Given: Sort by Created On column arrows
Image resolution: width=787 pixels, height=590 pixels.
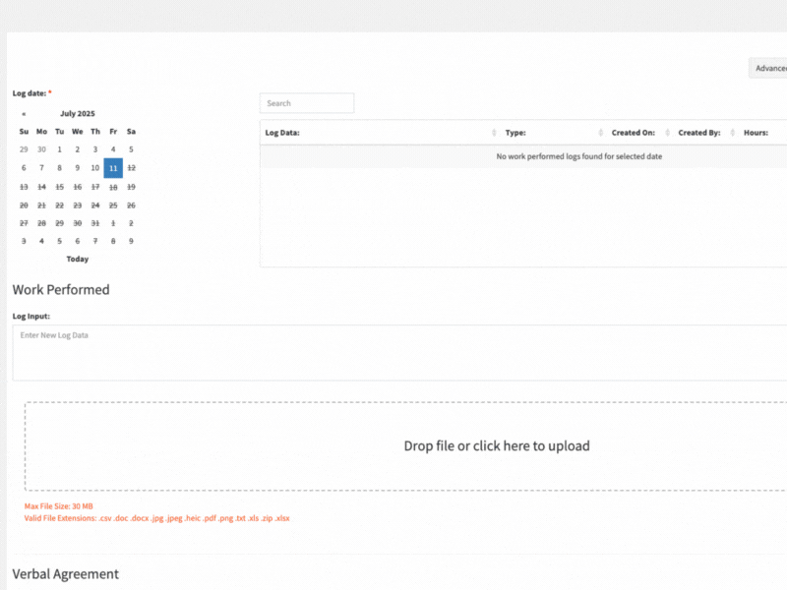Looking at the screenshot, I should click(668, 133).
